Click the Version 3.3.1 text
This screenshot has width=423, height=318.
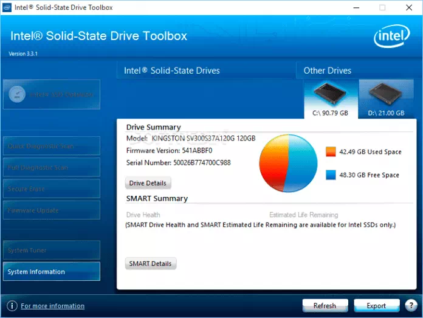pyautogui.click(x=23, y=54)
